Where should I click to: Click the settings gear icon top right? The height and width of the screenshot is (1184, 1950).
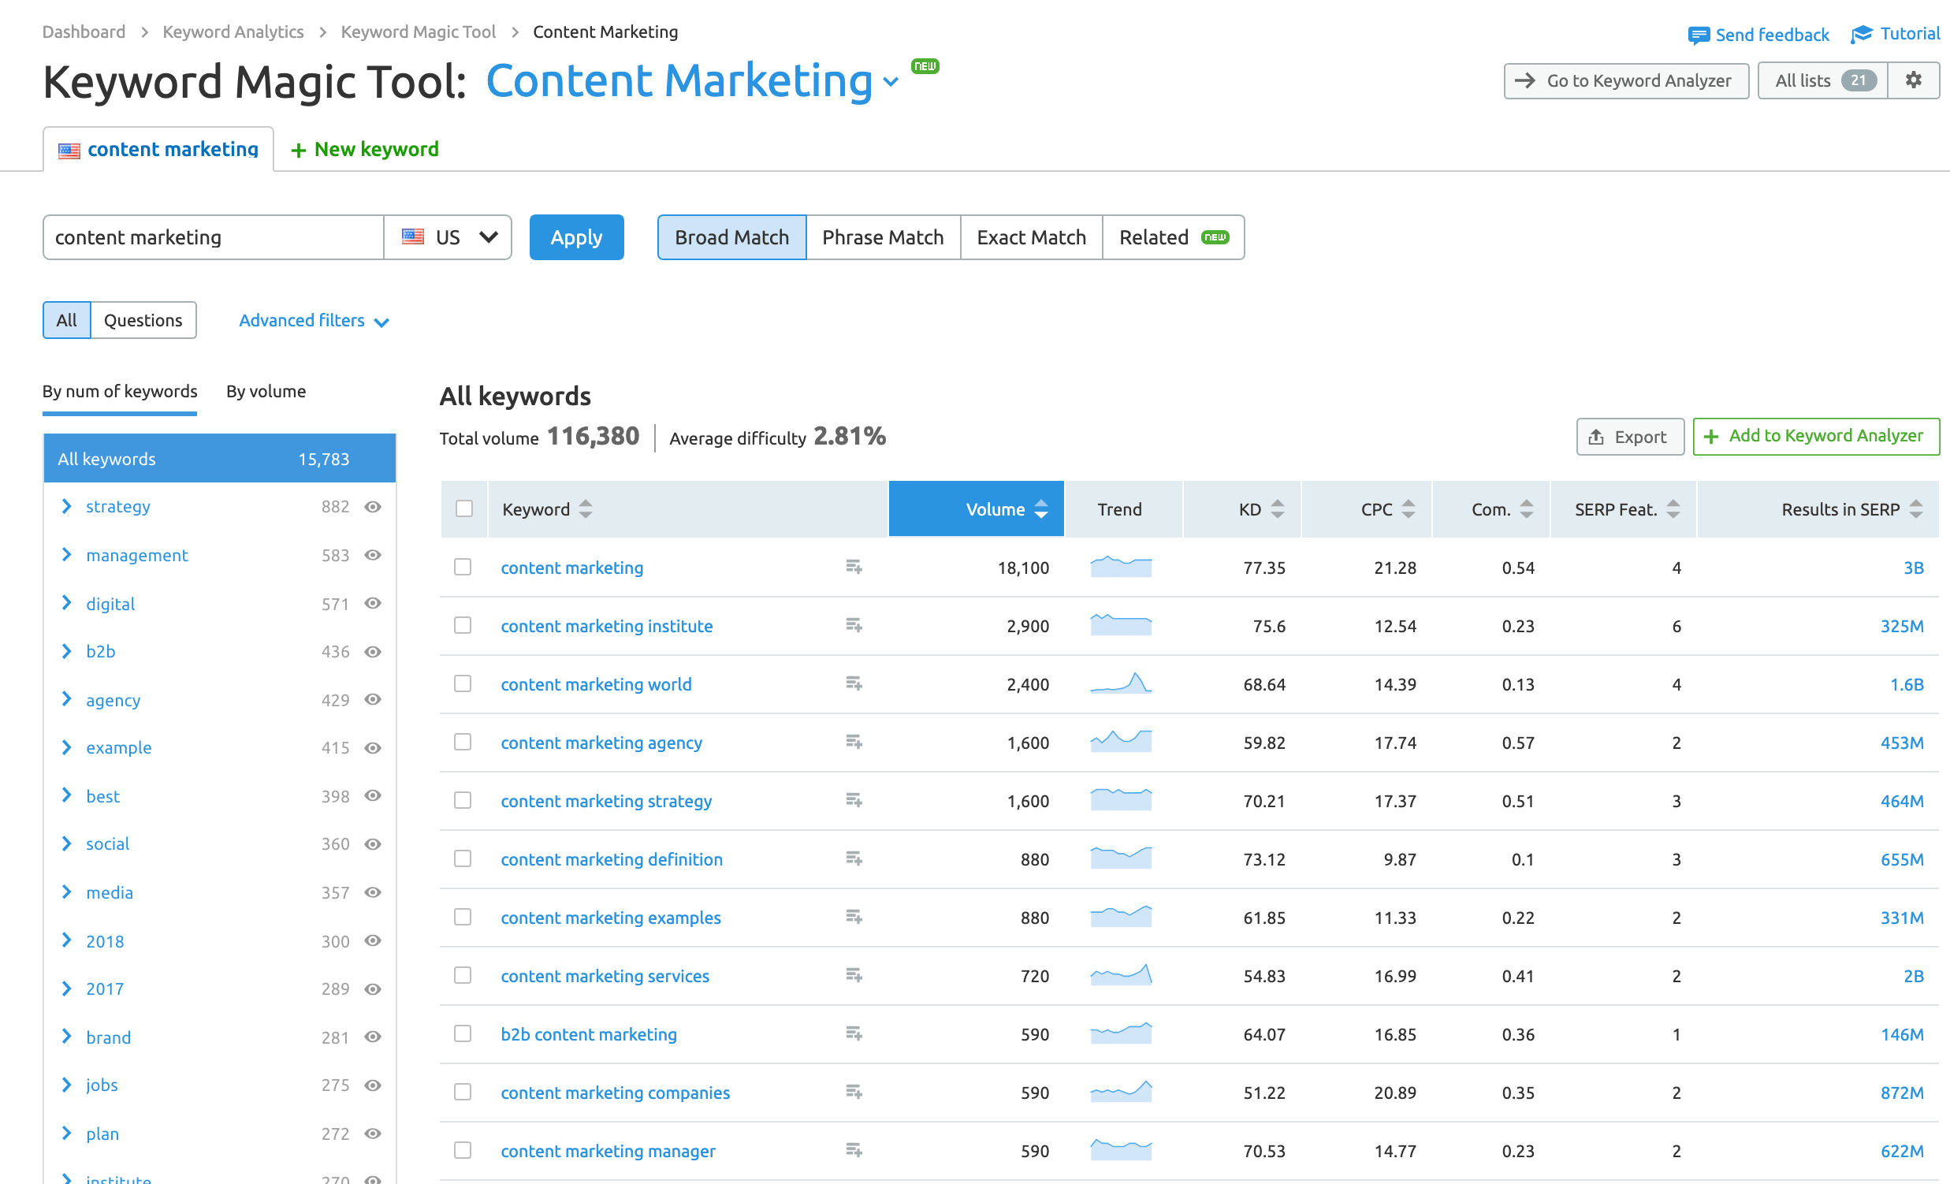click(x=1915, y=80)
